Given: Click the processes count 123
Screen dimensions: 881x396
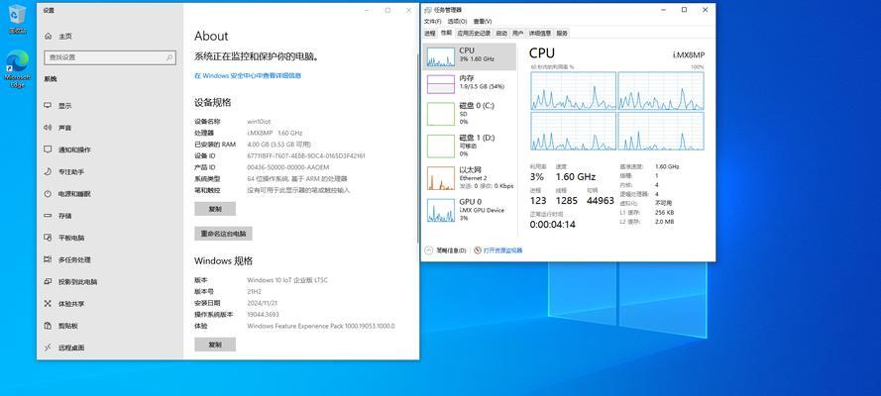Looking at the screenshot, I should click(x=538, y=200).
